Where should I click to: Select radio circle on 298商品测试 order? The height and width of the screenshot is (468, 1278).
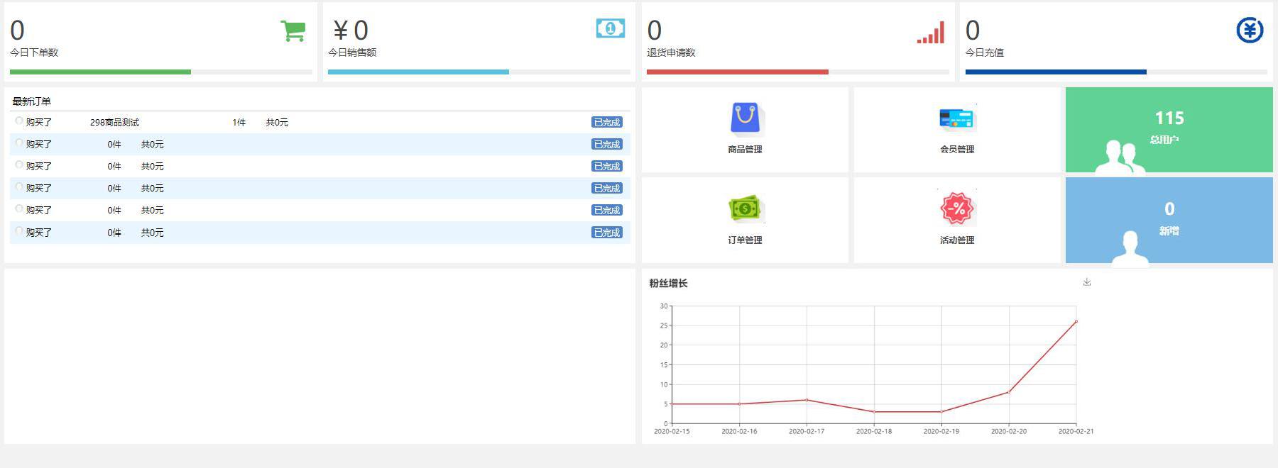click(x=19, y=121)
